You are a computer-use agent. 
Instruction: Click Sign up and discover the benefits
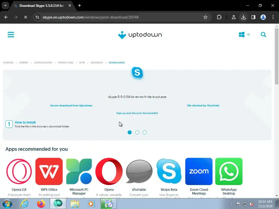click(x=137, y=113)
